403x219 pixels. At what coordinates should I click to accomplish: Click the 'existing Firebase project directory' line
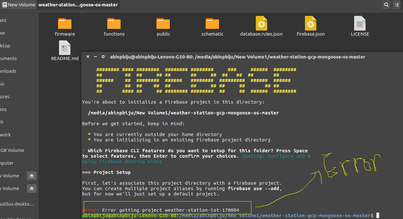179,140
